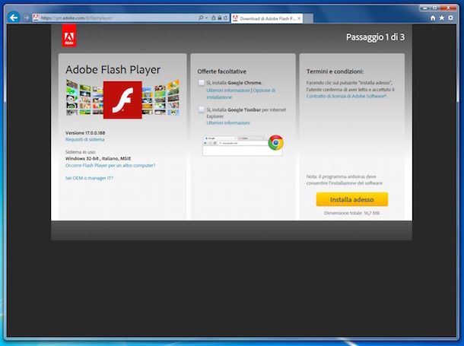The width and height of the screenshot is (464, 346).
Task: Refresh the page with the reload icon
Action: (225, 18)
